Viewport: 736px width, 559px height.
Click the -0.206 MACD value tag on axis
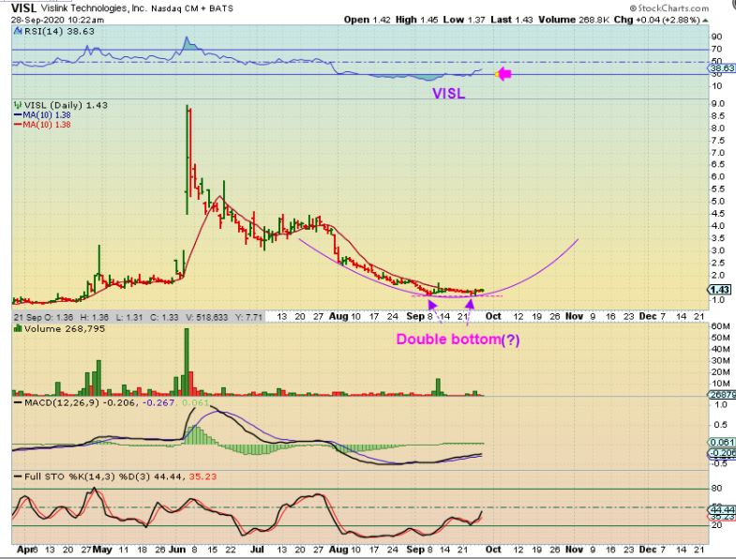(723, 453)
